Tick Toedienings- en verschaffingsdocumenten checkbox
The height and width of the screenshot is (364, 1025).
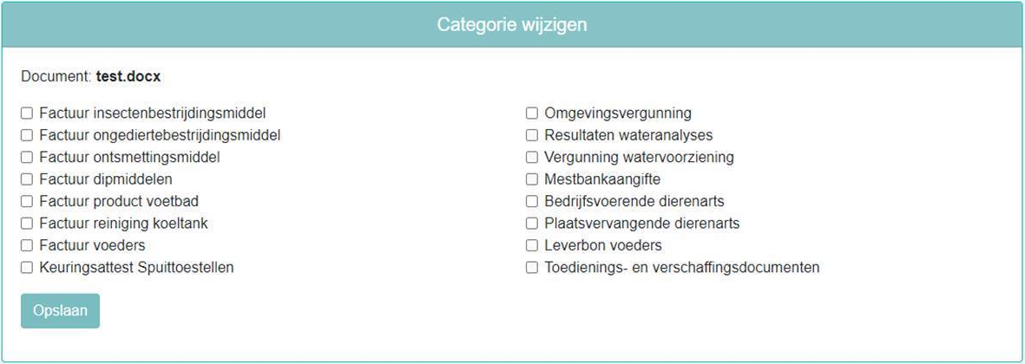coord(532,268)
